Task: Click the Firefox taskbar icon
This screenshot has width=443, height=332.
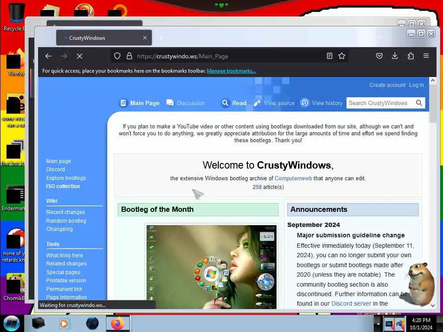Action: (x=118, y=323)
